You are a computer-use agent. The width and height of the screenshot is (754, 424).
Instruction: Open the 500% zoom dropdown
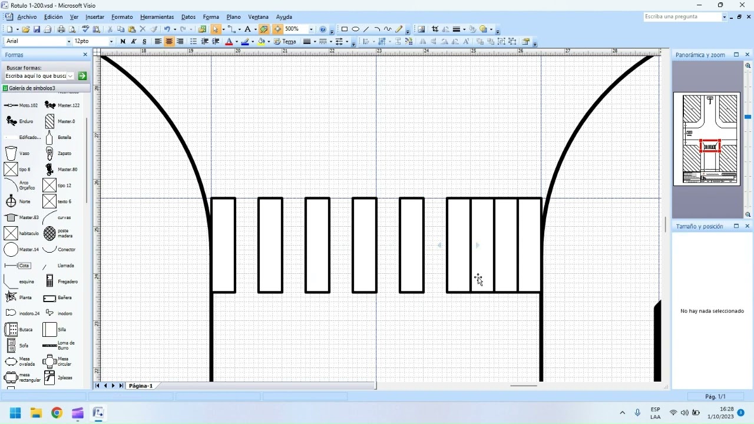311,29
